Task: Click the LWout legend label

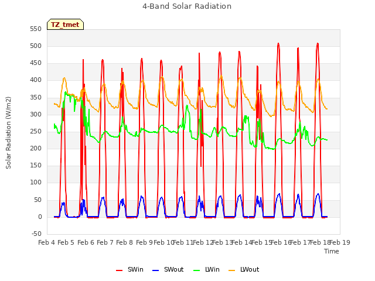Action: point(250,269)
